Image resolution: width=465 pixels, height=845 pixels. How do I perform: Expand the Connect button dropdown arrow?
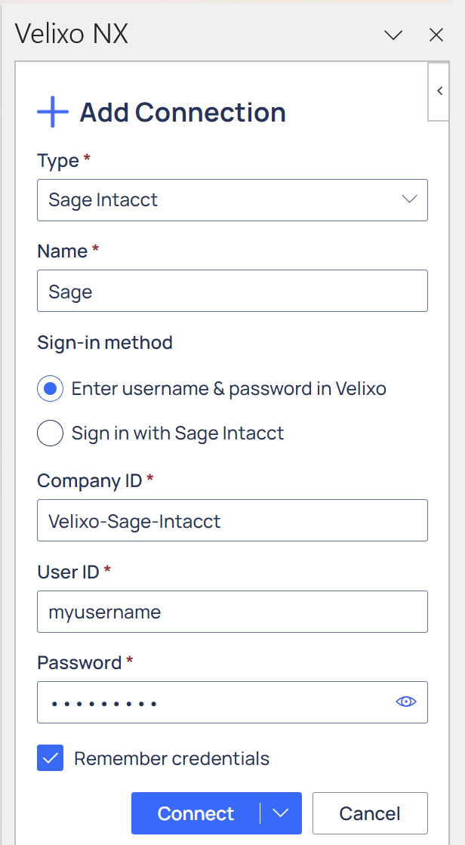[281, 813]
